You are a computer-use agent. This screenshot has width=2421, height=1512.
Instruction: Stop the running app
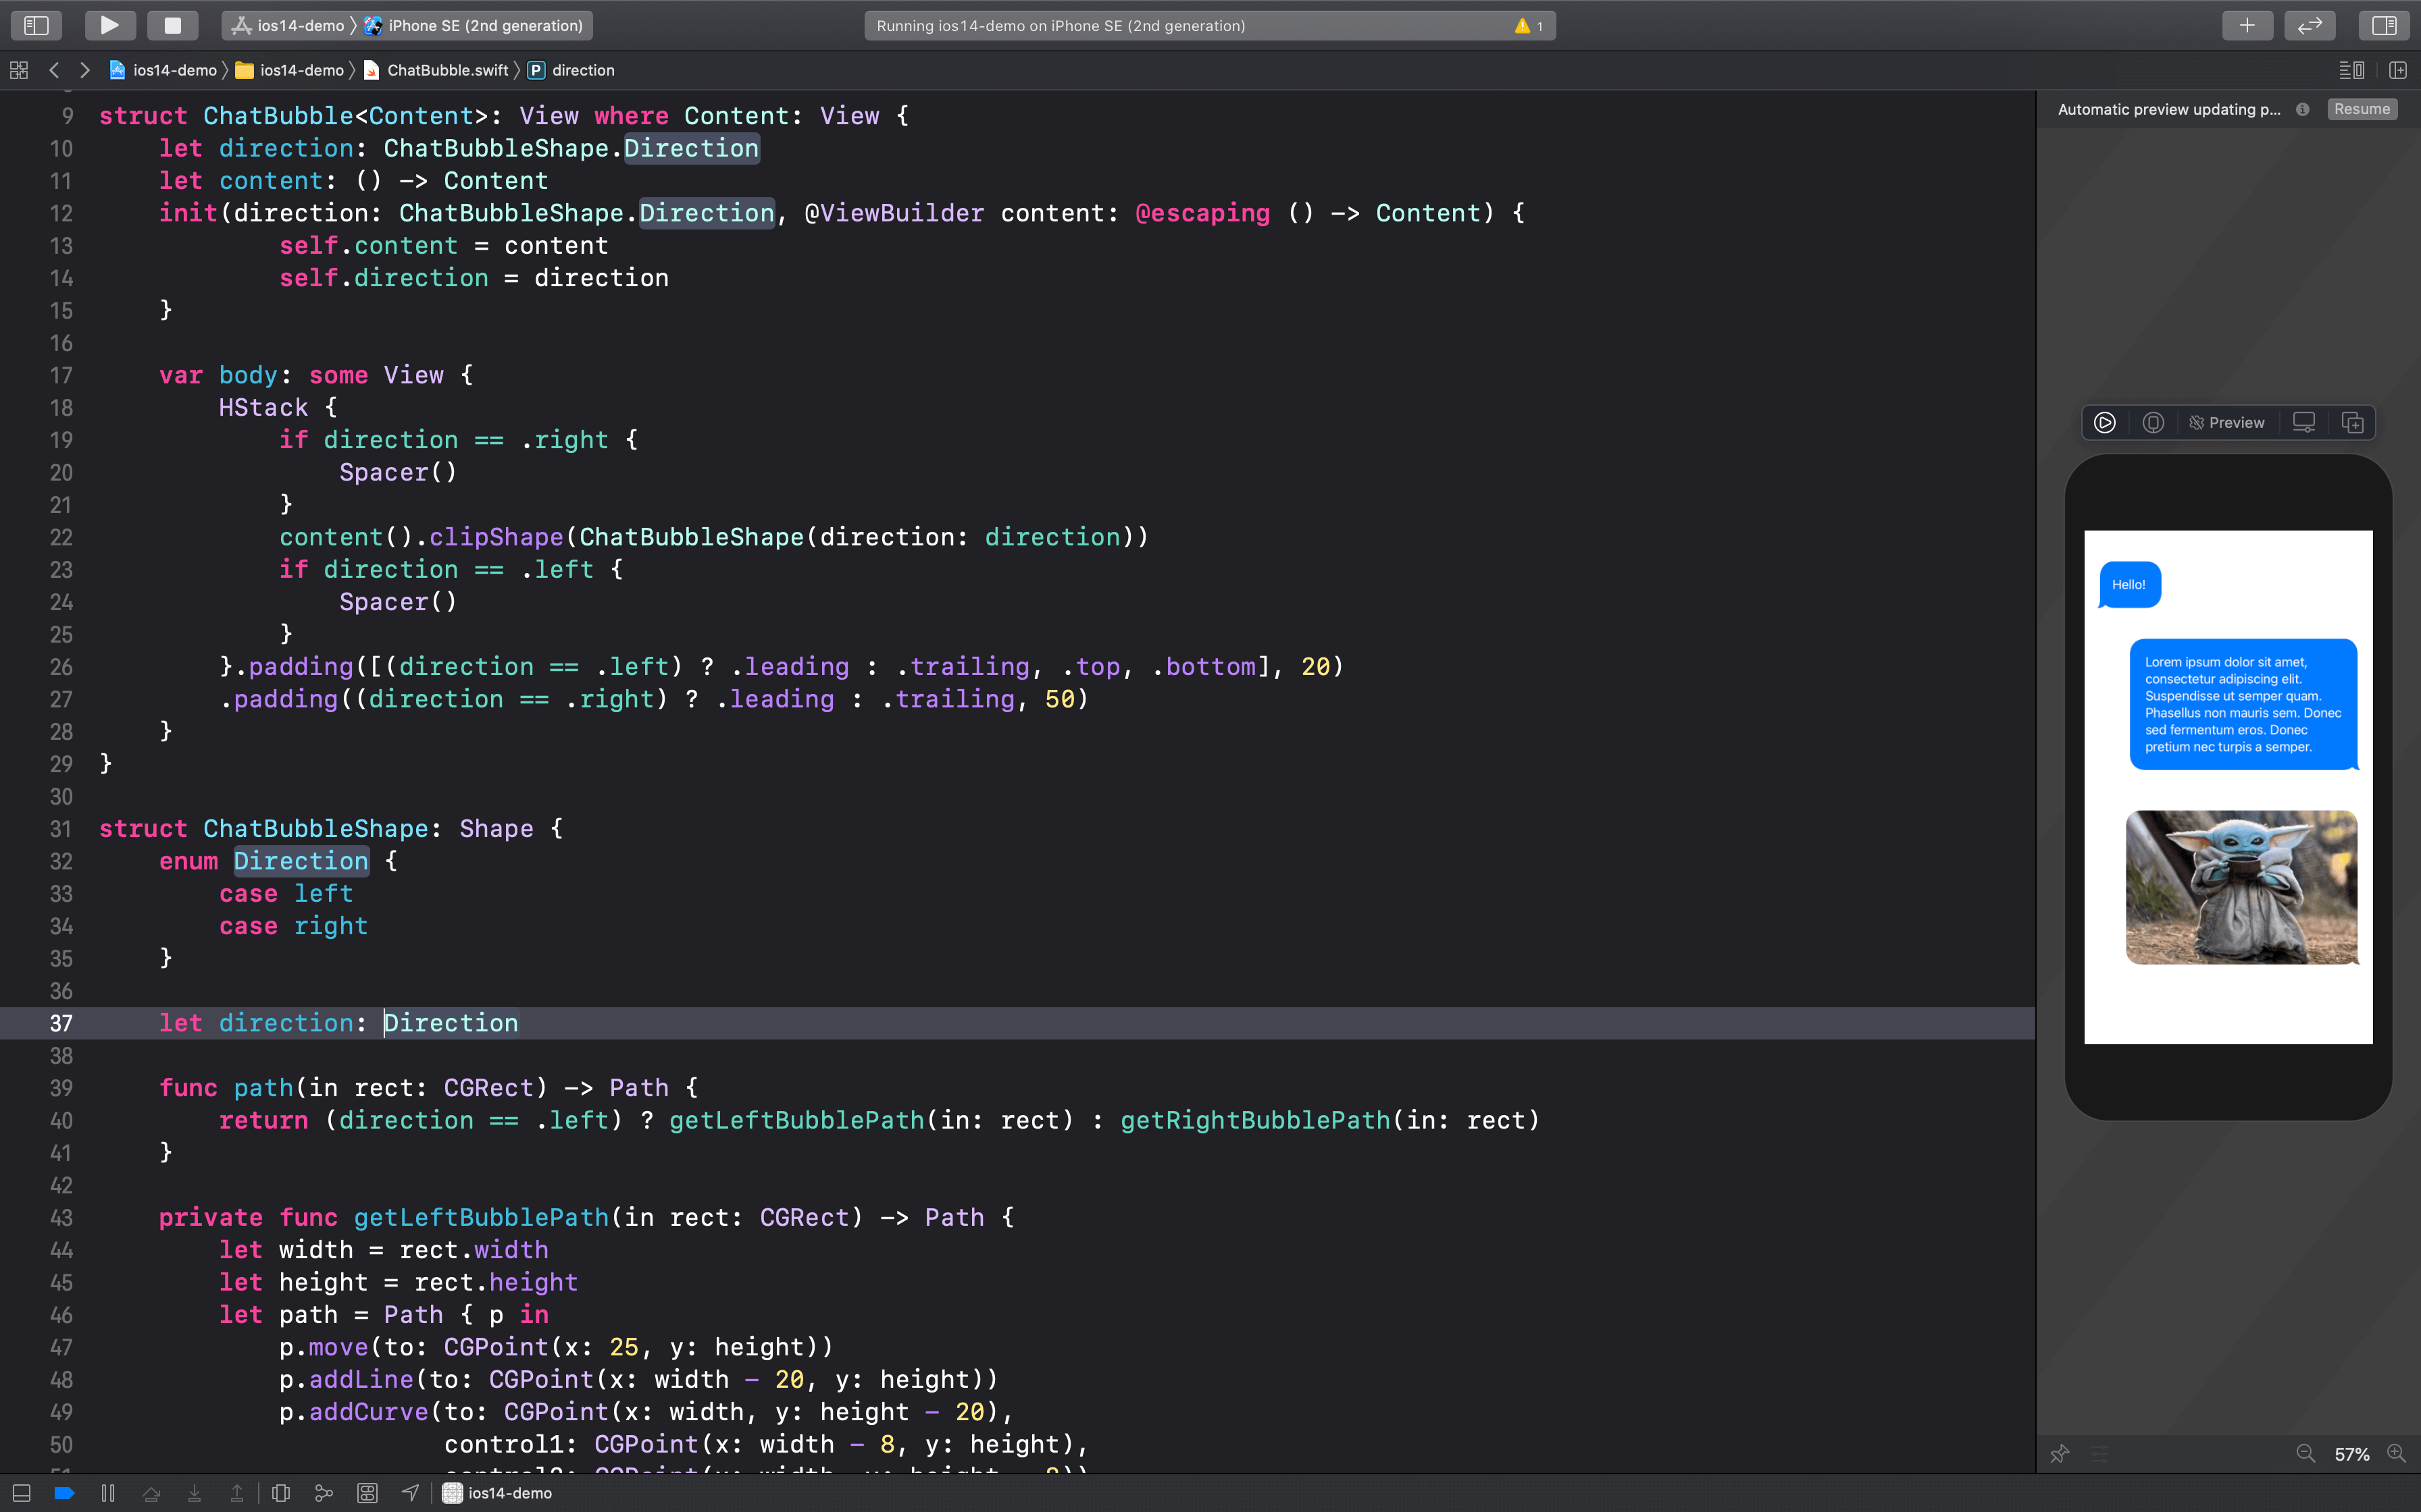point(172,25)
